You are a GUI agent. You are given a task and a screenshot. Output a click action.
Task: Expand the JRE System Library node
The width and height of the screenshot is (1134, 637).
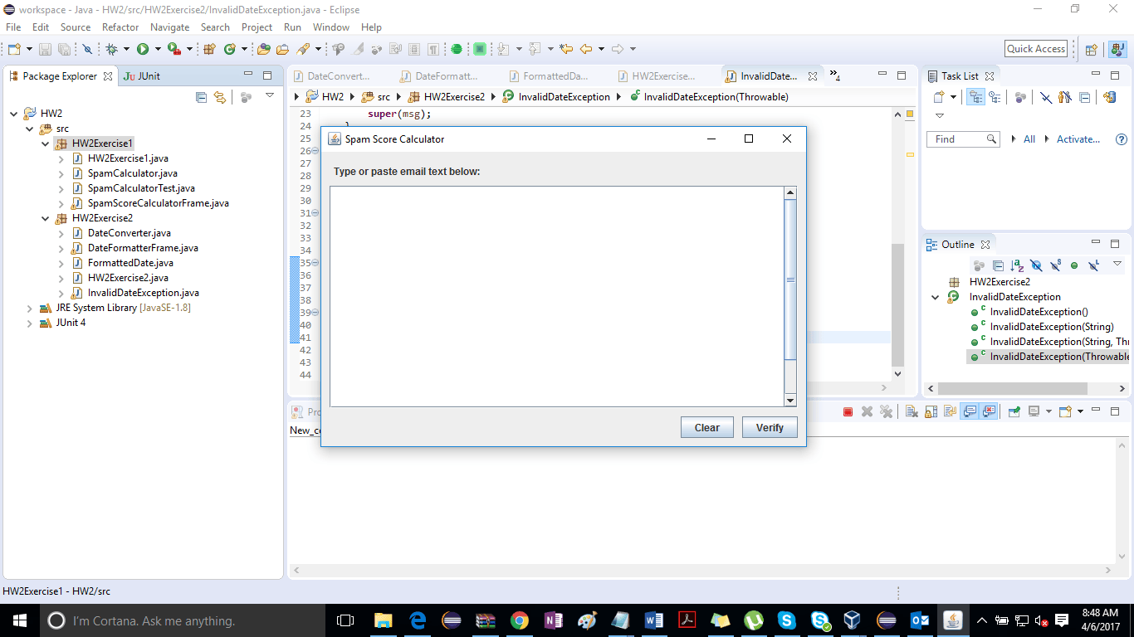click(x=30, y=308)
